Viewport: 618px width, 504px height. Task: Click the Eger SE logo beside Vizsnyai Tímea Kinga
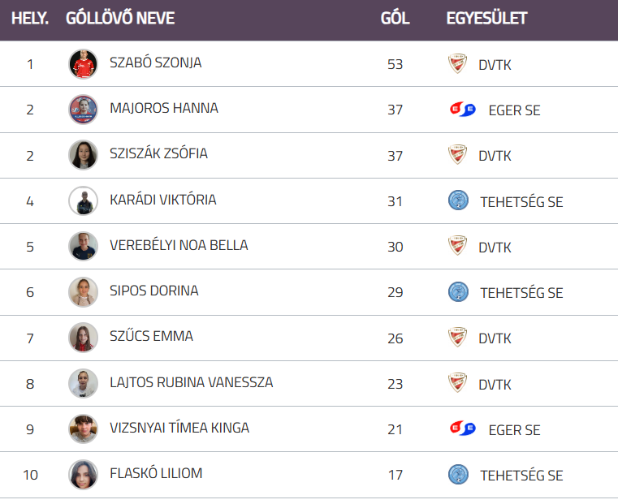coord(462,429)
